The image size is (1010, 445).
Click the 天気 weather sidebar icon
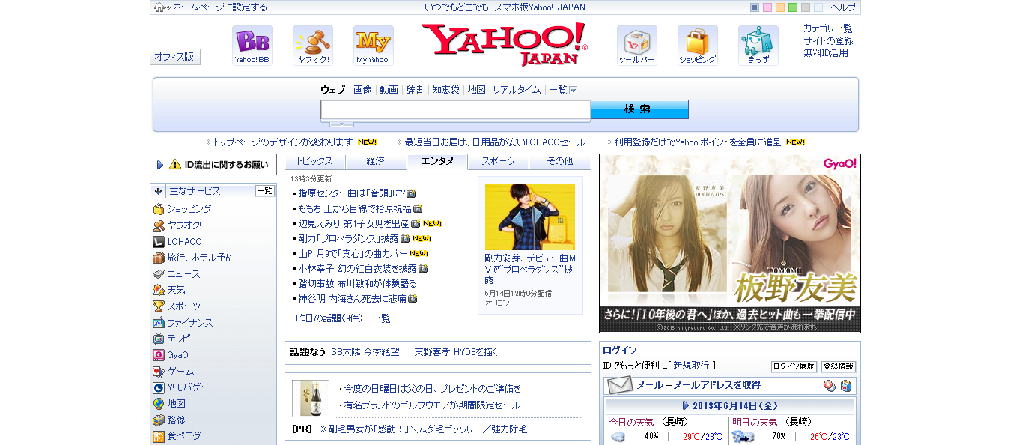(159, 290)
